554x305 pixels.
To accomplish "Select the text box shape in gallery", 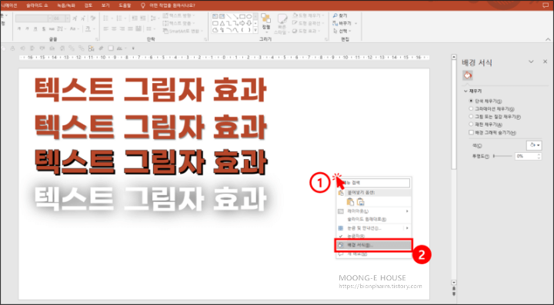I will point(215,17).
